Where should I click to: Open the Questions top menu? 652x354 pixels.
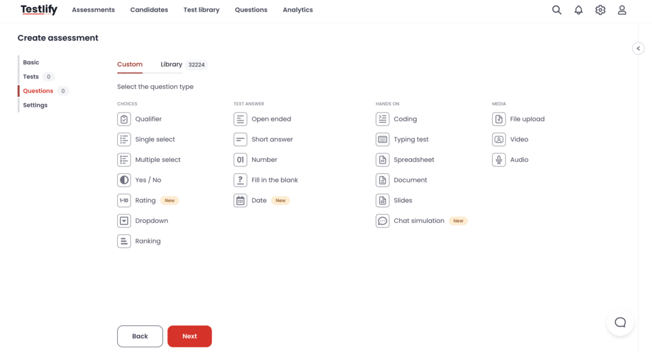click(251, 10)
